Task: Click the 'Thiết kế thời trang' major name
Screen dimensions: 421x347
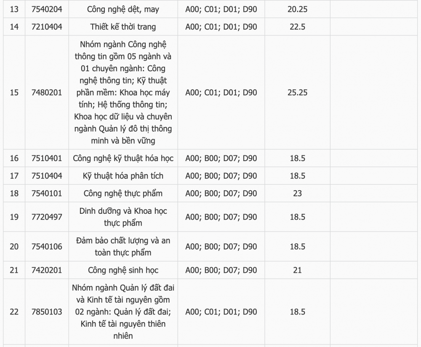Action: [123, 27]
